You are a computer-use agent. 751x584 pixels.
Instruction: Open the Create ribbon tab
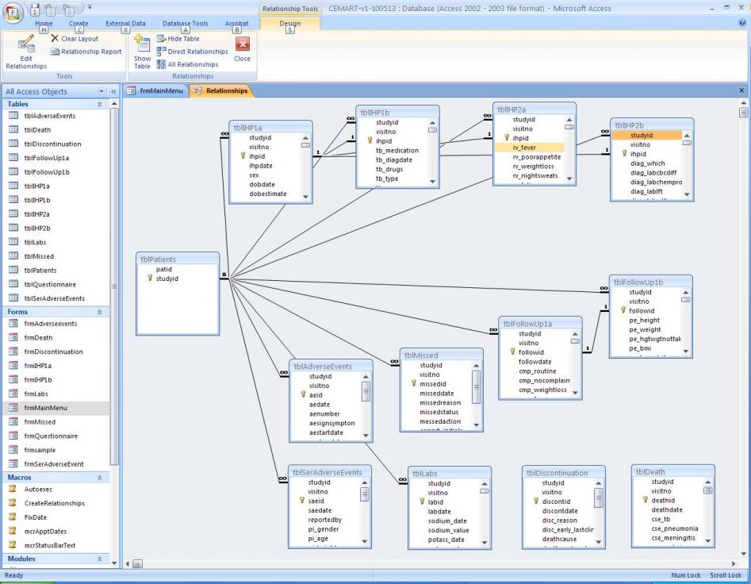click(79, 23)
